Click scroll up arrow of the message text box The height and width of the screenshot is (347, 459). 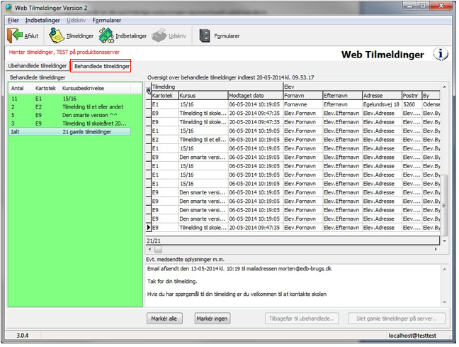coord(444,269)
